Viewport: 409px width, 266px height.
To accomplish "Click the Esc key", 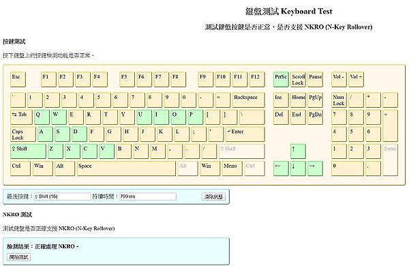I will [x=18, y=79].
